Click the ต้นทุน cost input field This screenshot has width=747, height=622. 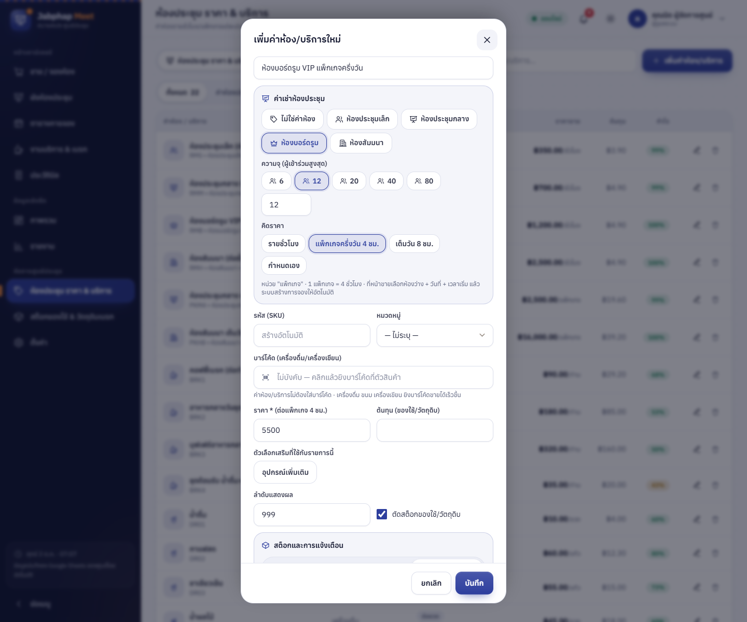point(435,430)
